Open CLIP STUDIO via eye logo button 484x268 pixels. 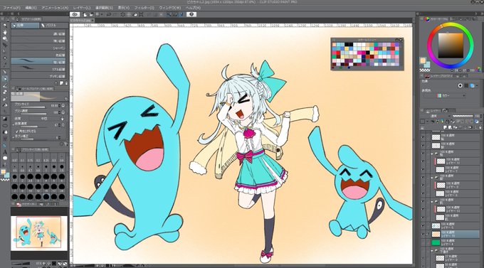click(75, 14)
